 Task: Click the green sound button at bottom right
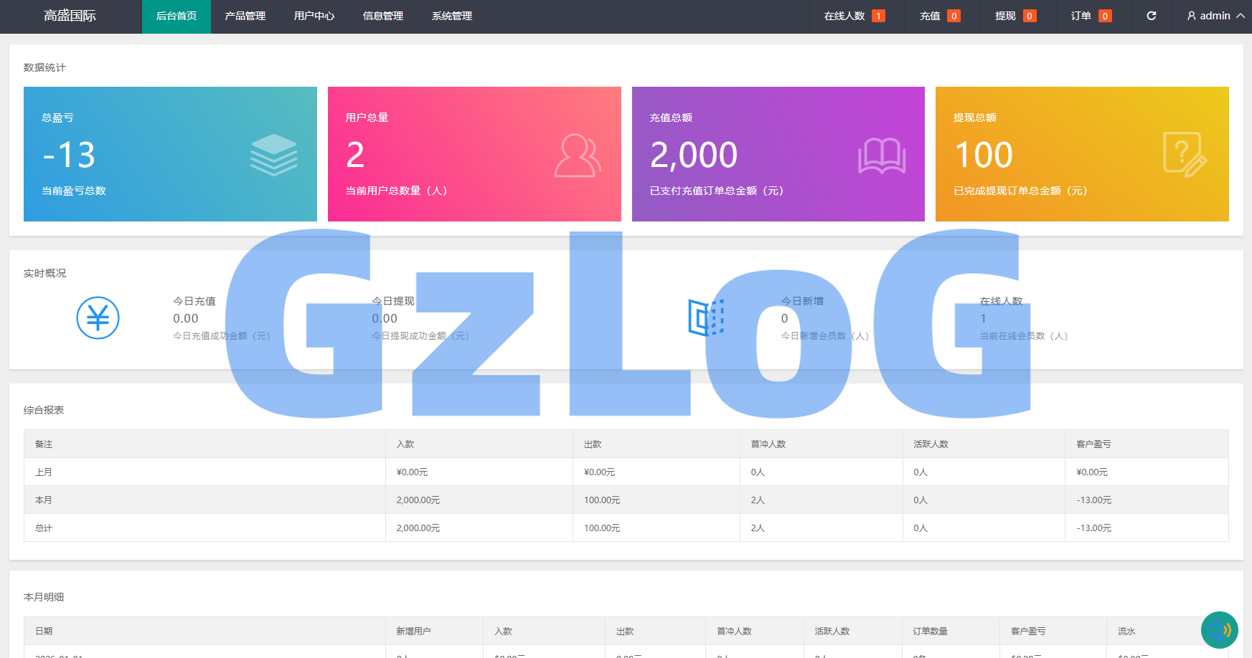1219,630
